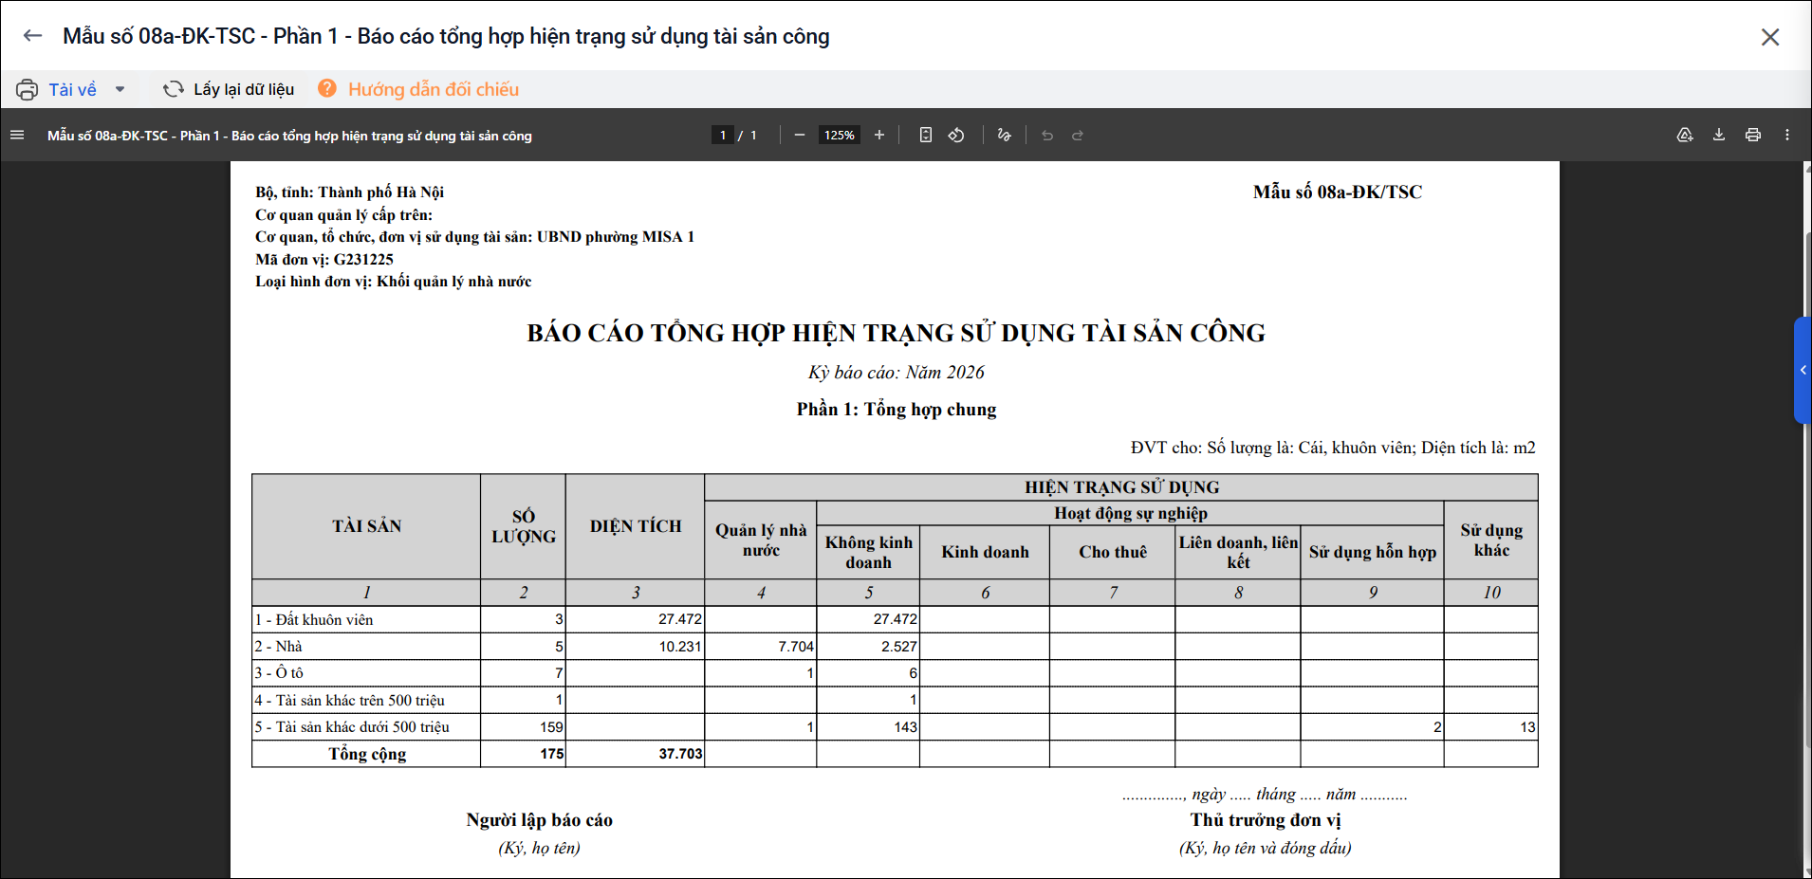Expand the Tải về dropdown arrow

(120, 89)
